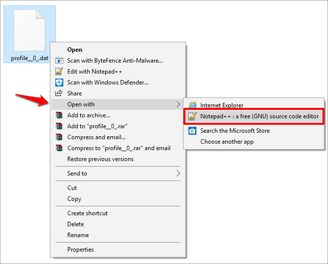Click the ByteFence Anti-Malware scan icon
The width and height of the screenshot is (328, 264).
59,61
